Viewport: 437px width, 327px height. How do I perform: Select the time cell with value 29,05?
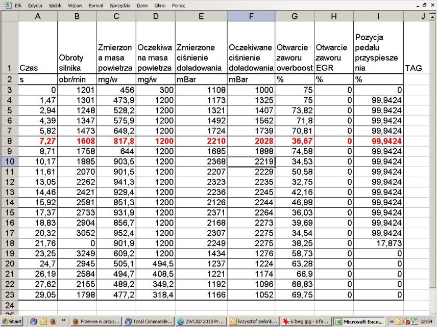[x=38, y=295]
